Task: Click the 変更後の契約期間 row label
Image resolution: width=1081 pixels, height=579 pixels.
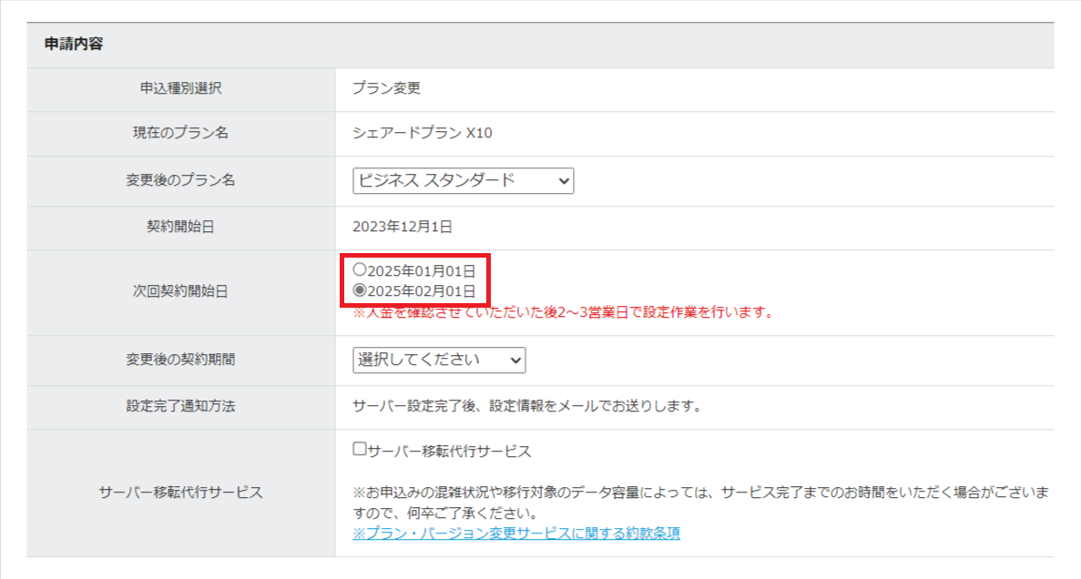Action: 180,361
